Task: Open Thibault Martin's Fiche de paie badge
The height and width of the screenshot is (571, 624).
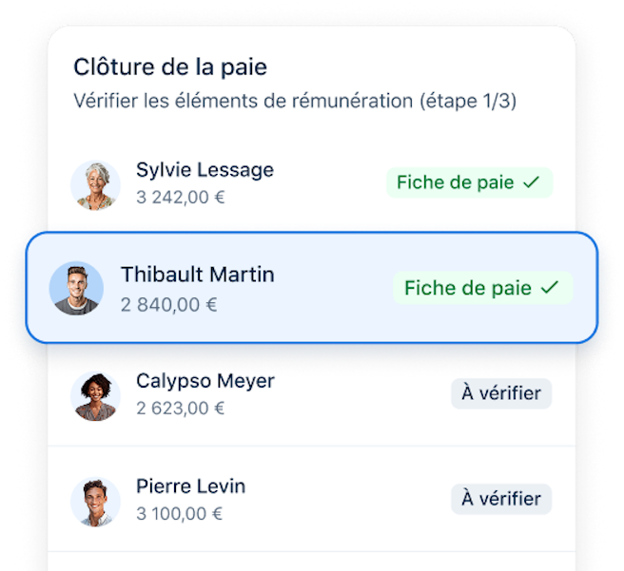Action: pyautogui.click(x=482, y=288)
